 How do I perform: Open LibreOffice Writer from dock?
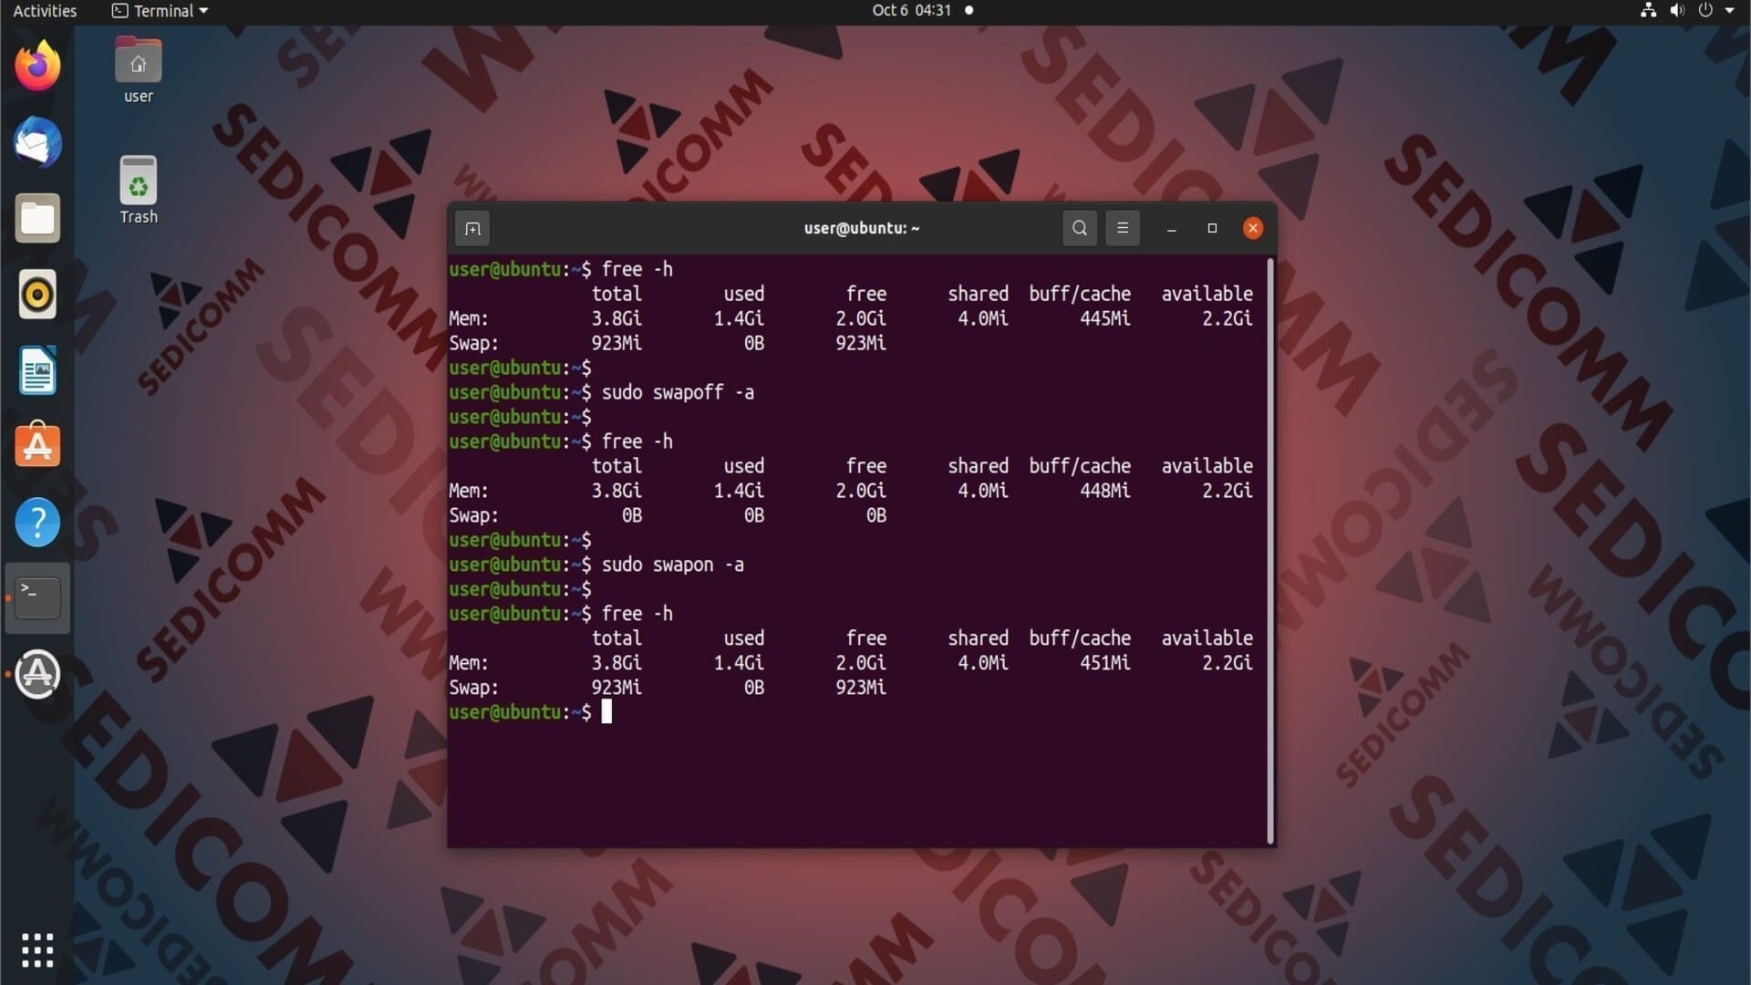(37, 370)
